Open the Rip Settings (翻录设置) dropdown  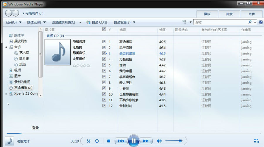[x=124, y=22]
